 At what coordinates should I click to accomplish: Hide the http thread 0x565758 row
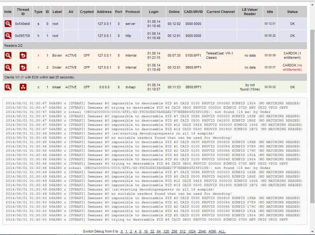(x=8, y=35)
